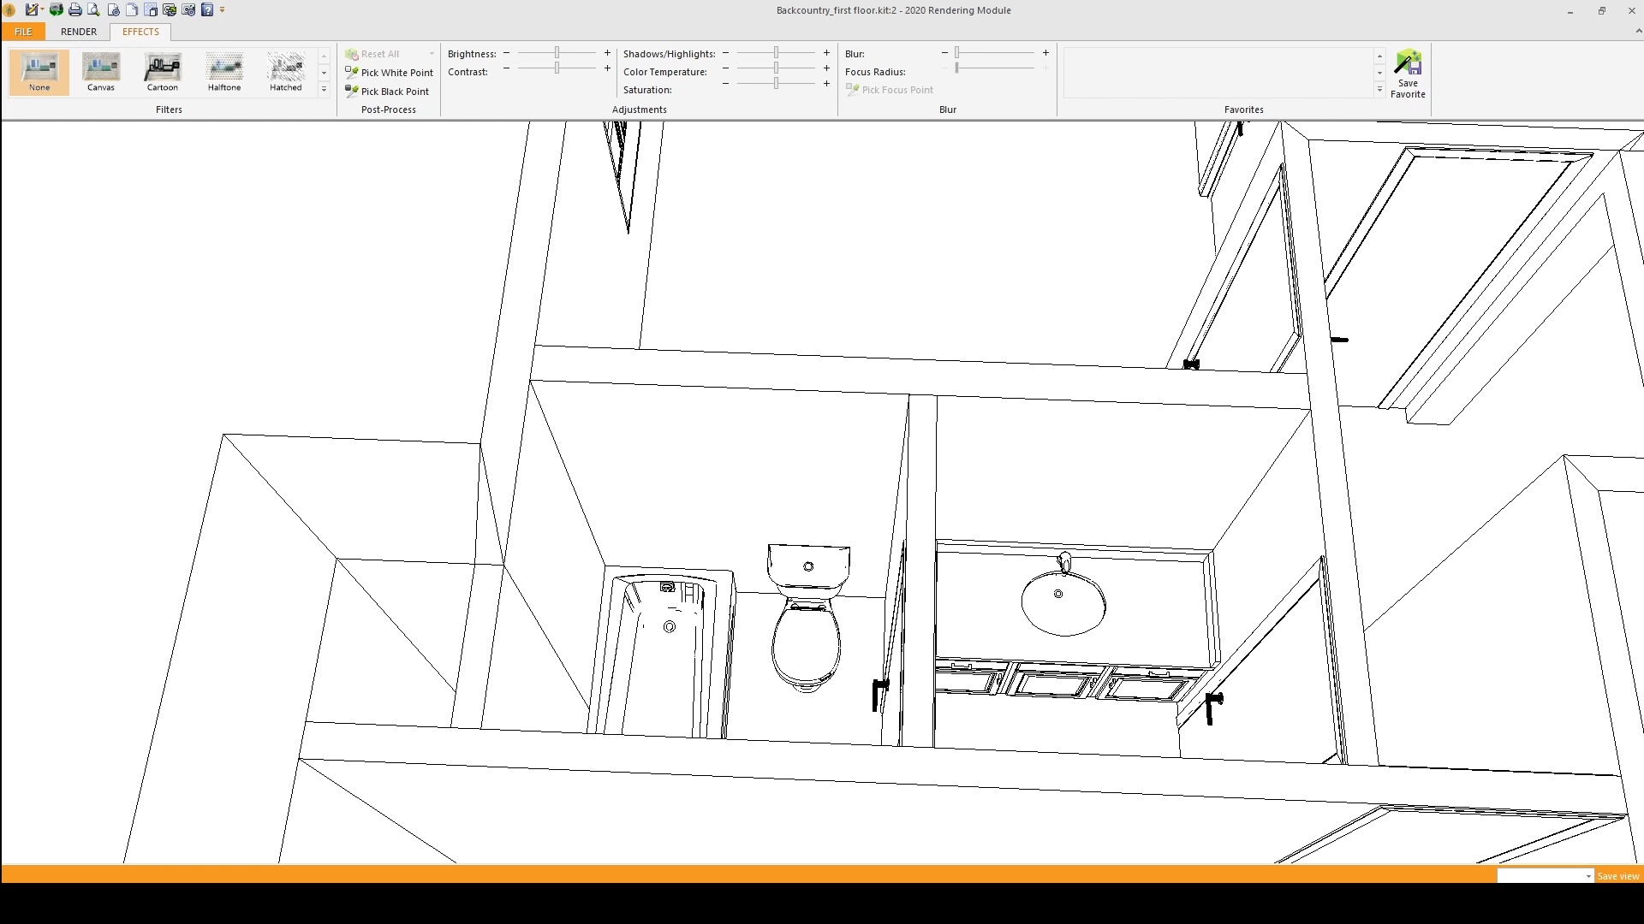
Task: Select the Hatched filter thumbnail
Action: click(x=285, y=72)
